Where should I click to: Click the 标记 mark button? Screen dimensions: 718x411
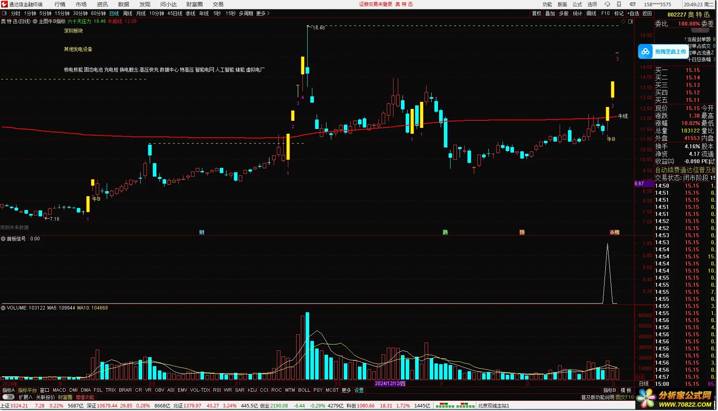tap(619, 13)
